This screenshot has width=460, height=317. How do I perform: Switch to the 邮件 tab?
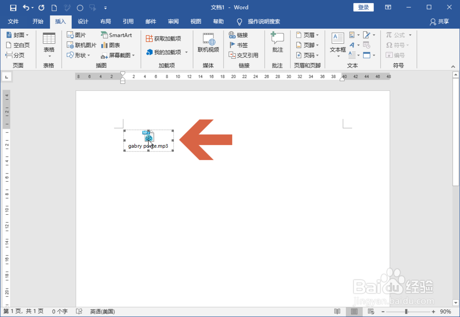[151, 22]
